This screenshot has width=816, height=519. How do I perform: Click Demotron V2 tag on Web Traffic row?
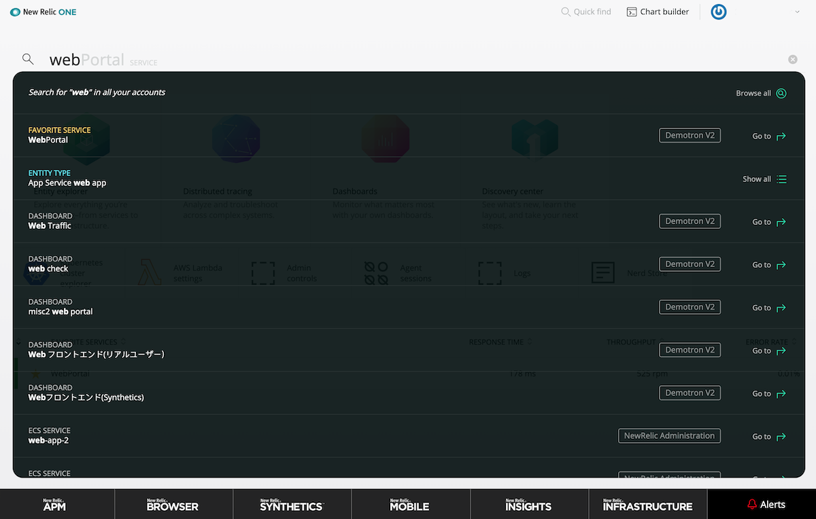pyautogui.click(x=690, y=221)
